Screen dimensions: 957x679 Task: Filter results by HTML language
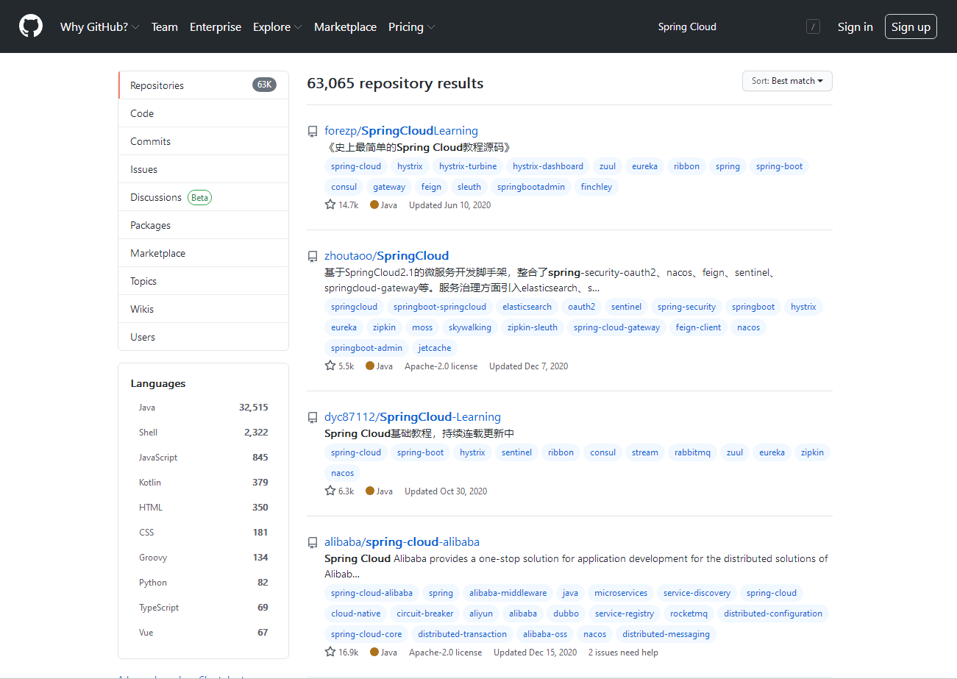(x=203, y=508)
